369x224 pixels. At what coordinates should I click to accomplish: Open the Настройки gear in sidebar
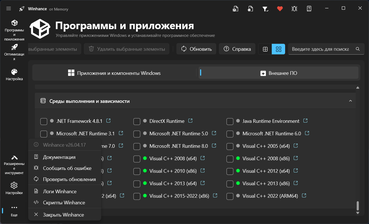14,188
